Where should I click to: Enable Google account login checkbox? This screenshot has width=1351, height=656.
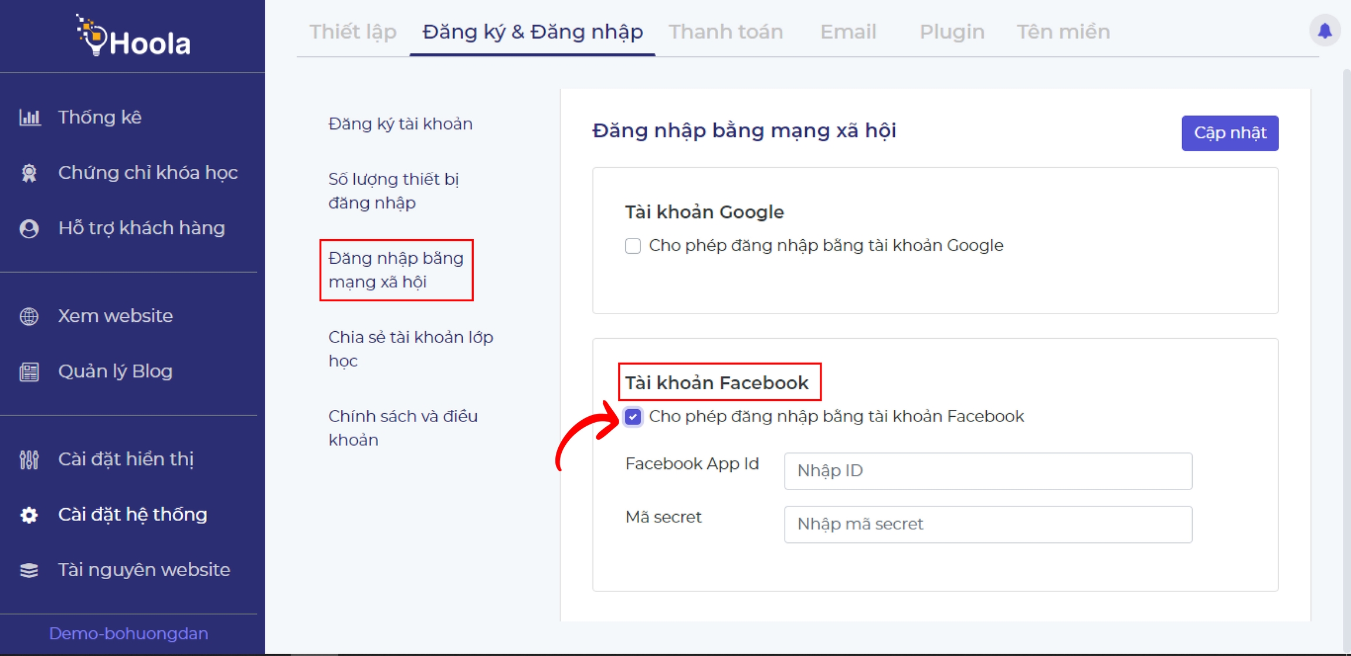tap(633, 246)
